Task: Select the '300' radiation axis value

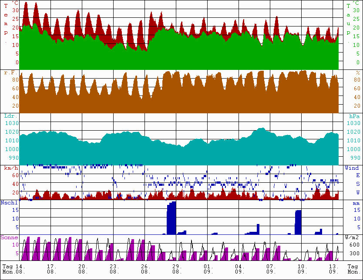Action: click(354, 253)
